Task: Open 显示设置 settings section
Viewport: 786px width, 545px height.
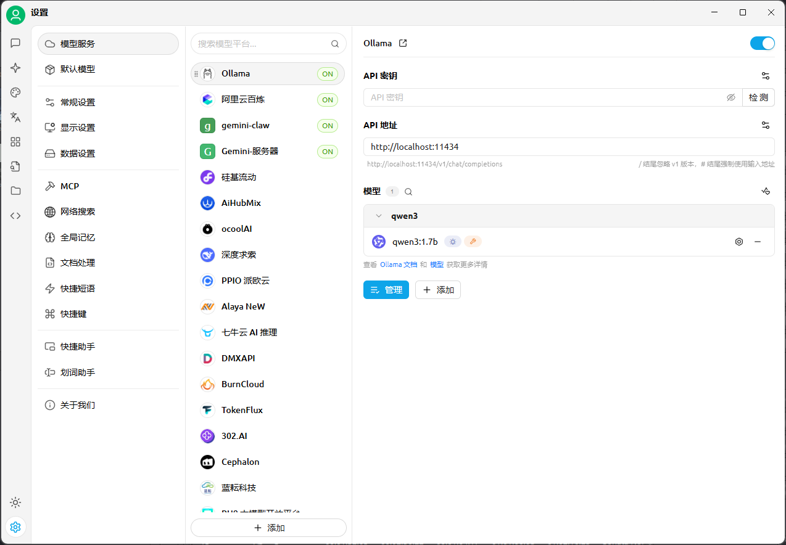Action: [108, 128]
